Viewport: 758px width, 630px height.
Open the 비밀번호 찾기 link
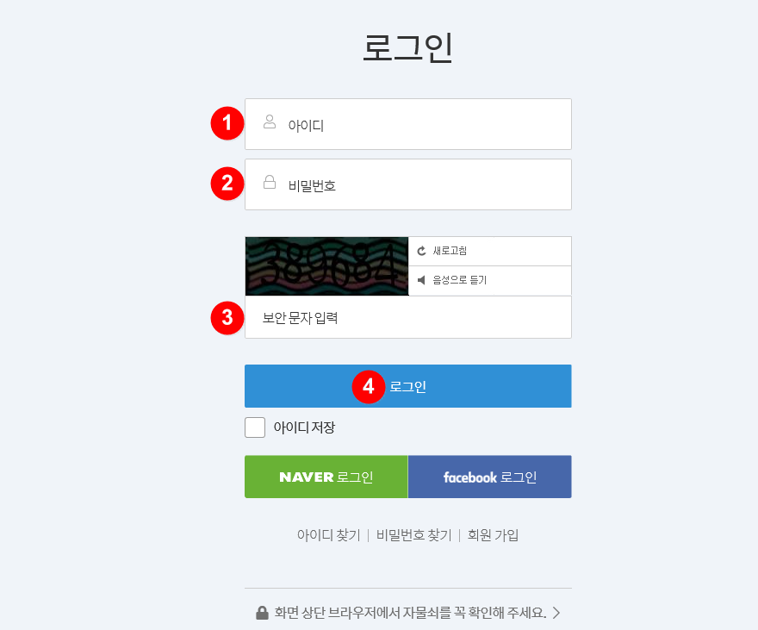click(413, 535)
